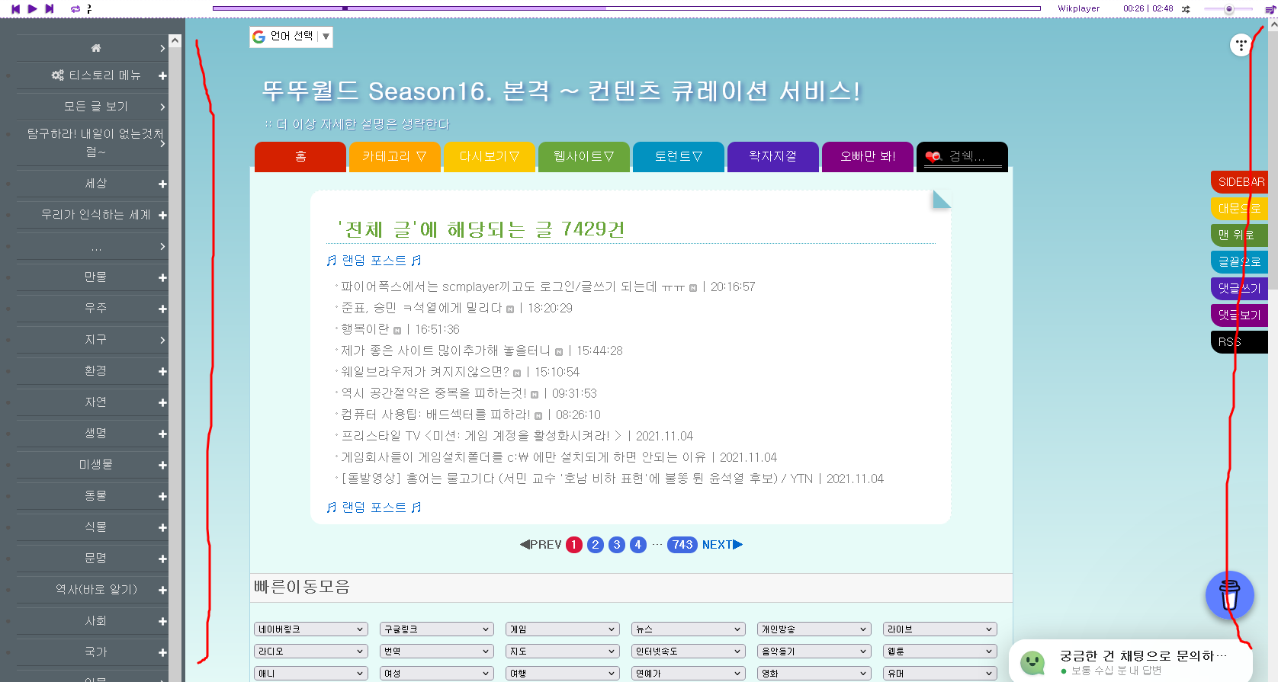Skip to previous track in Wikplayer

[15, 8]
